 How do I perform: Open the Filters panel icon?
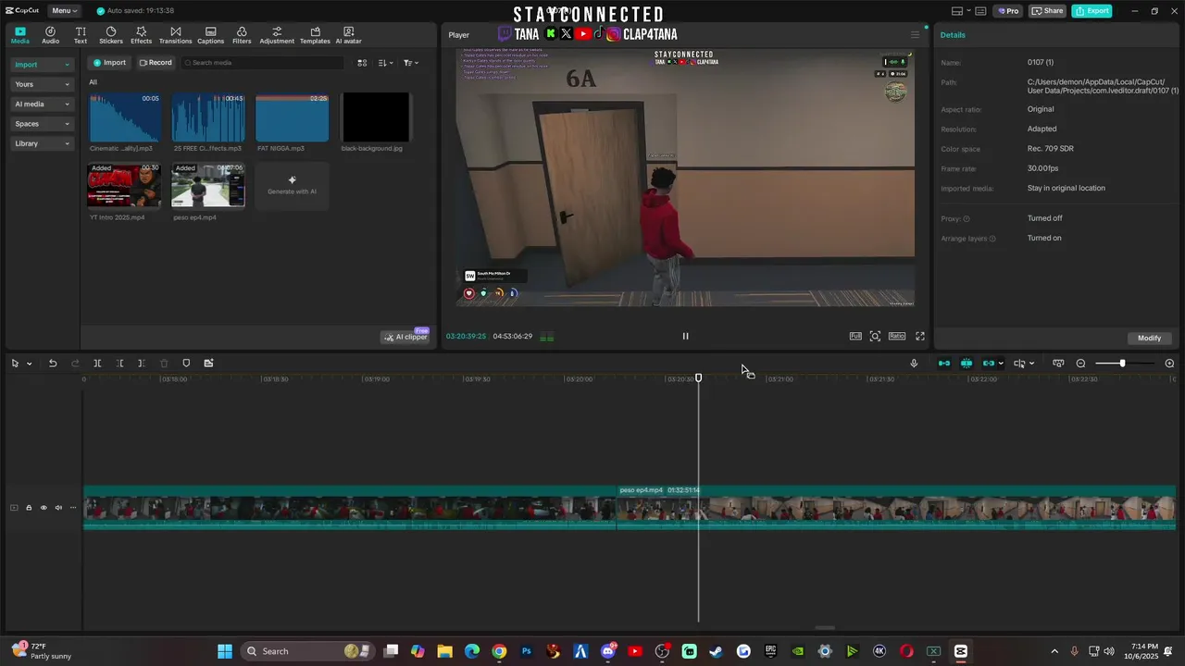[x=242, y=35]
